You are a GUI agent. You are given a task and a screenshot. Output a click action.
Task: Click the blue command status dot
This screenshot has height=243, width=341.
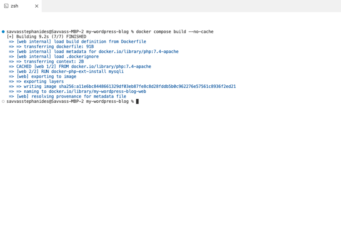[x=3, y=32]
